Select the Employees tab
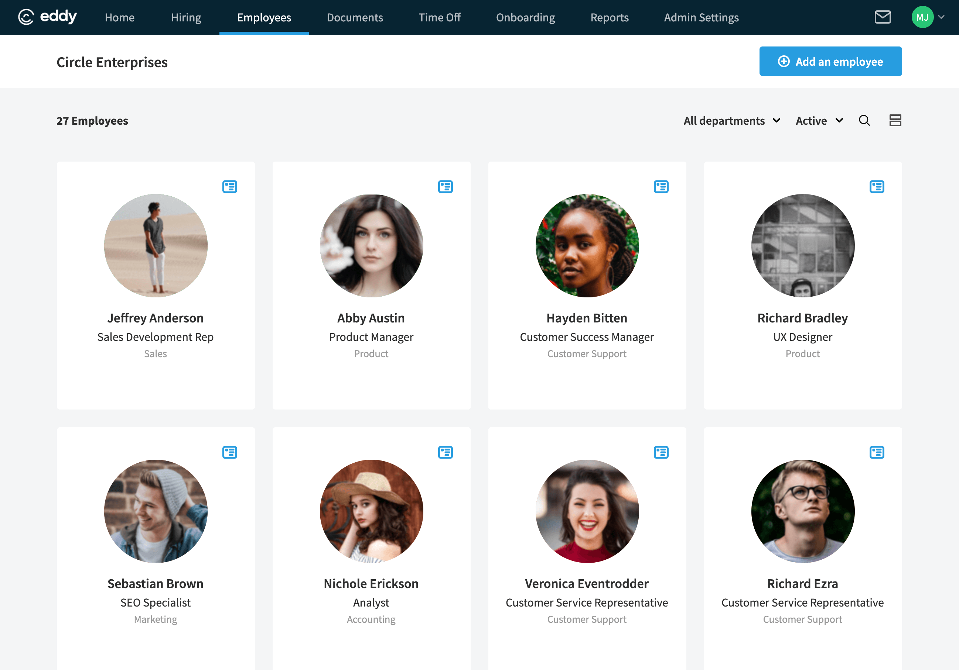 pos(264,17)
